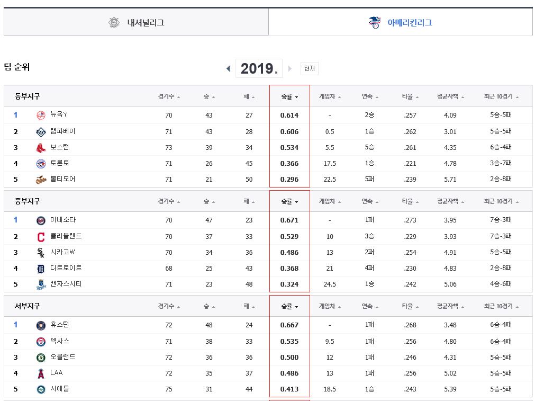Select the 클리블랜드 team name
This screenshot has width=535, height=401.
point(66,236)
